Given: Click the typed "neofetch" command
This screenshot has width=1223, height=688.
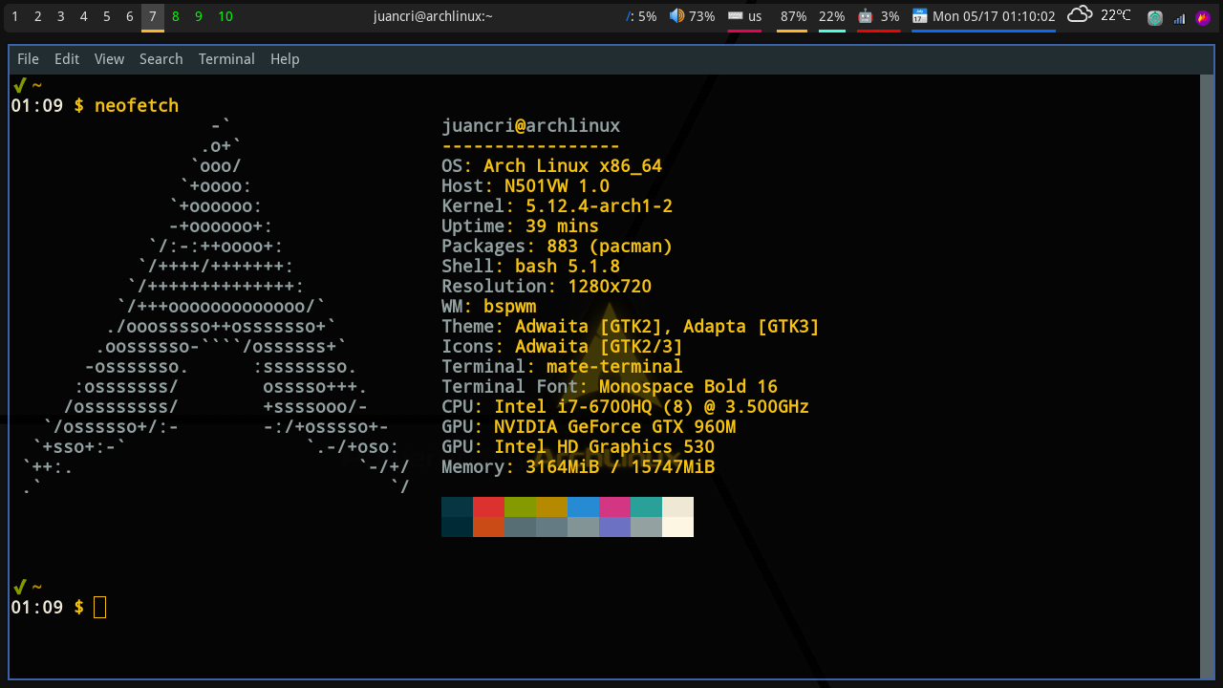Looking at the screenshot, I should point(137,105).
